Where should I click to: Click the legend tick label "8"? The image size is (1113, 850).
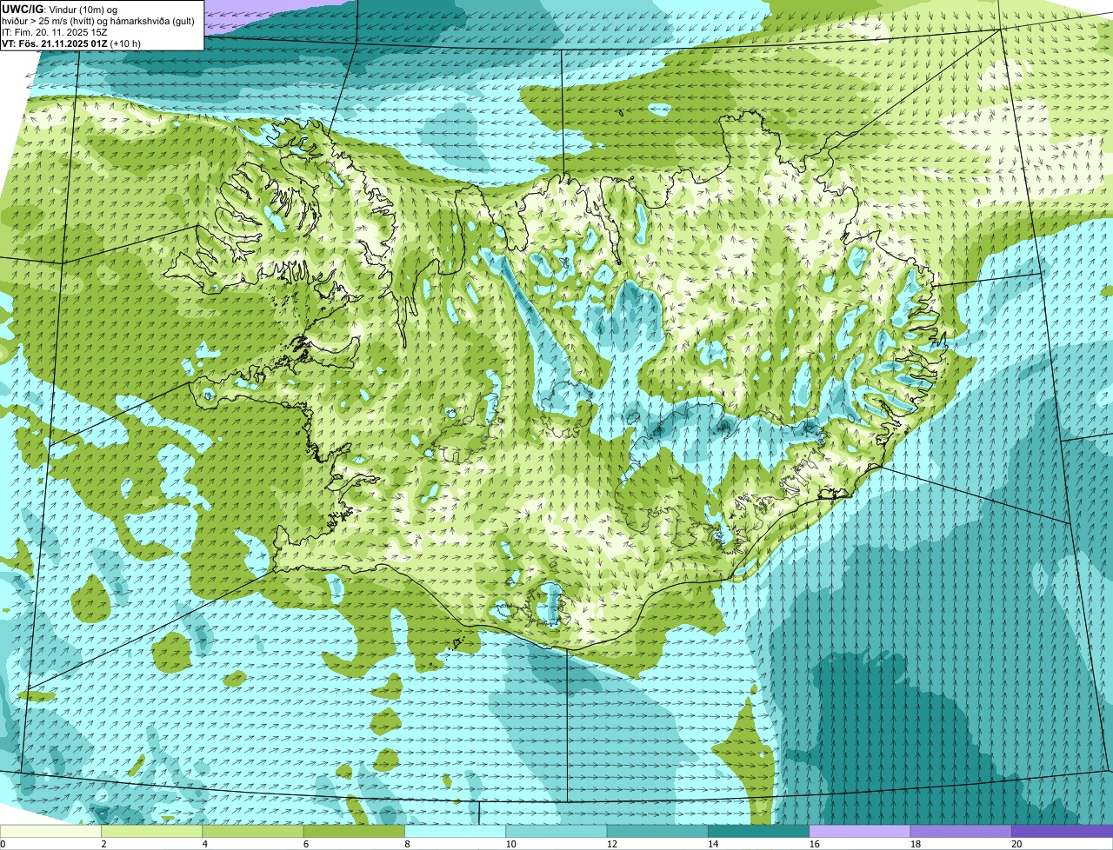(x=406, y=844)
